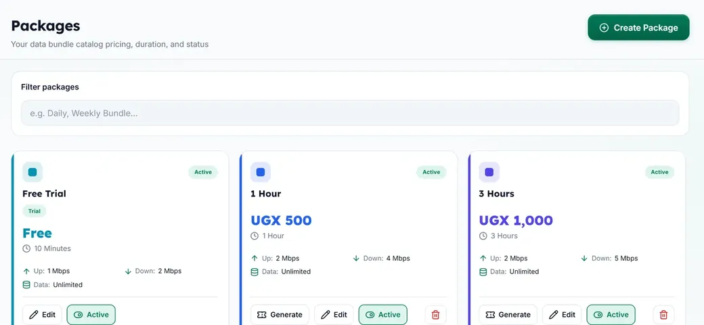Click the Free price text
This screenshot has width=704, height=325.
37,233
